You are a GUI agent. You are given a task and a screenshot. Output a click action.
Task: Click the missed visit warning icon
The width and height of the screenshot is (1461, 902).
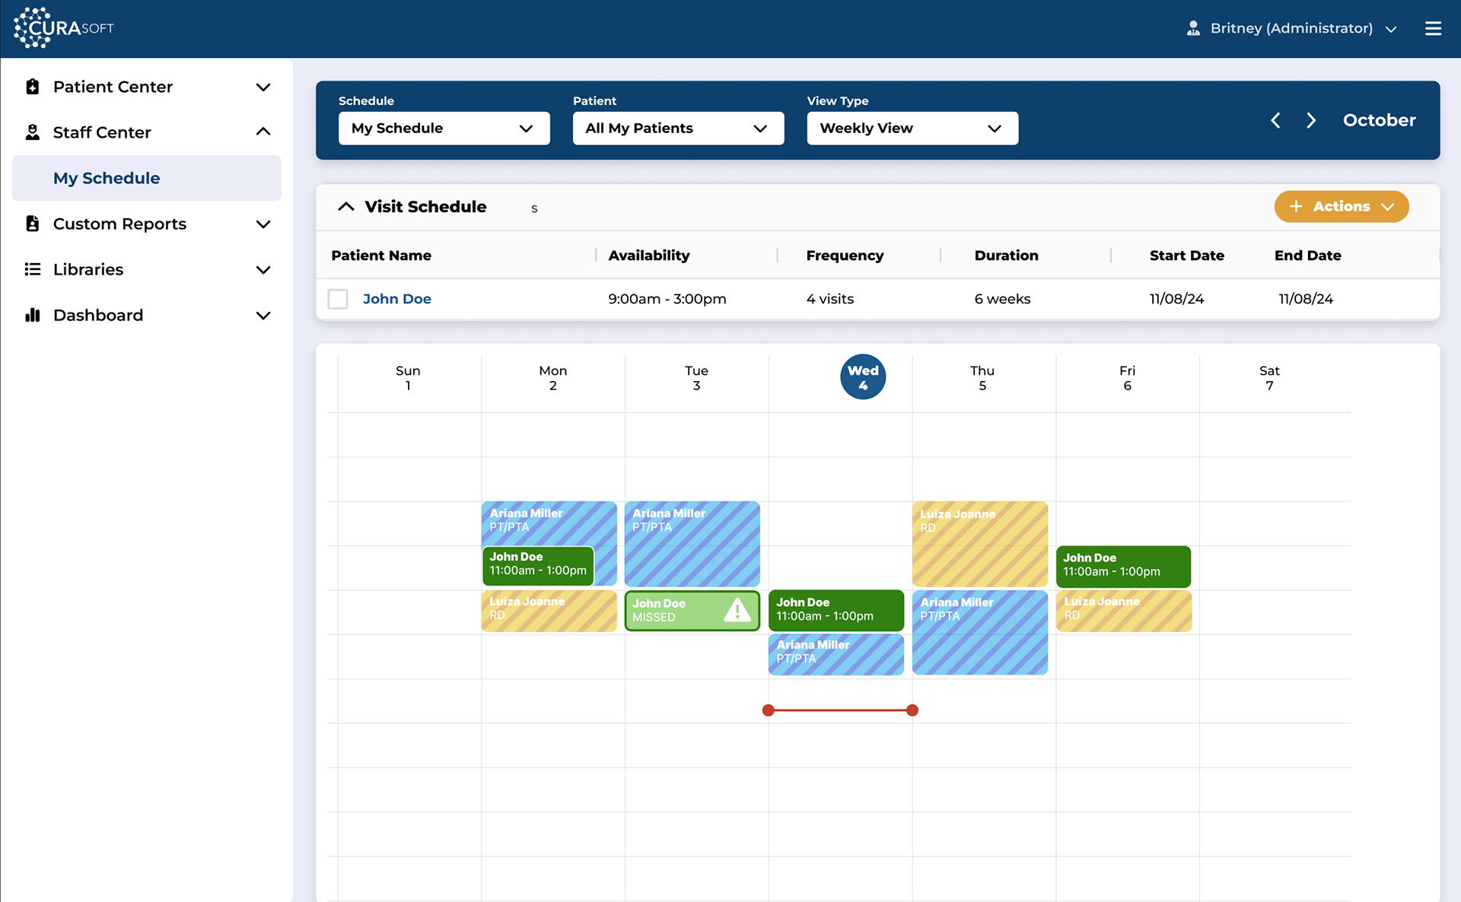click(737, 610)
